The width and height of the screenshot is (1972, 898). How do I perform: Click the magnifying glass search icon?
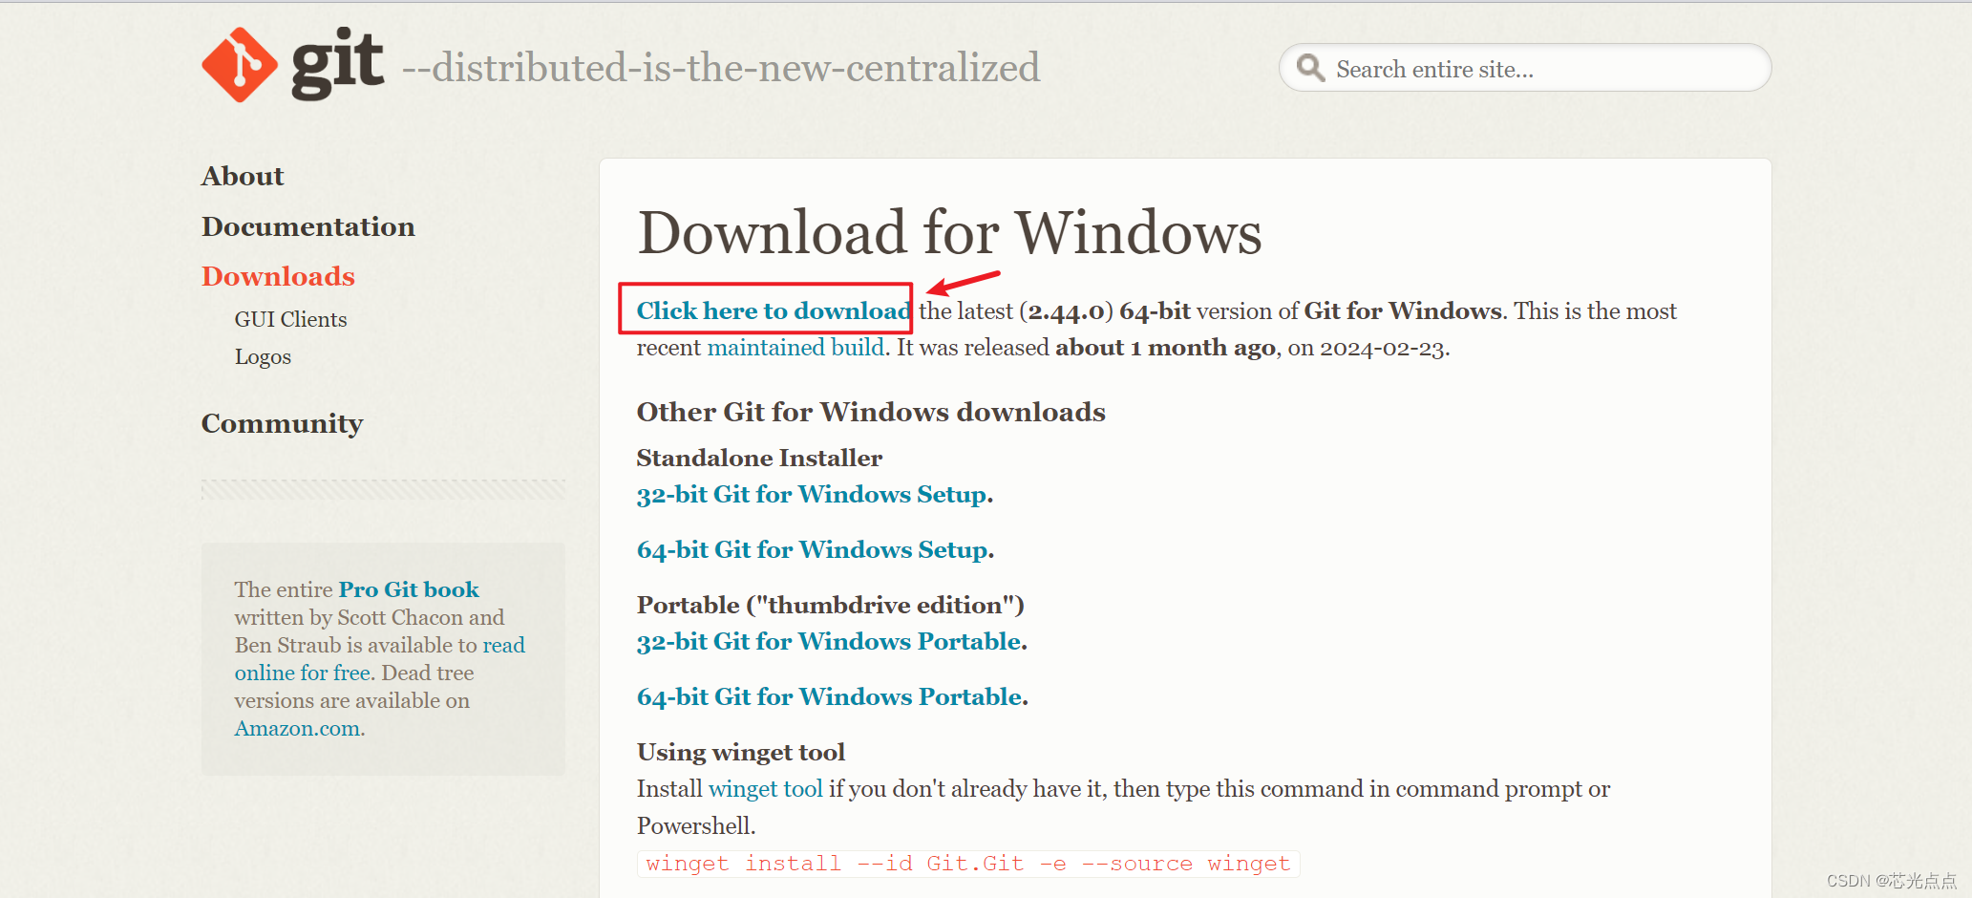coord(1310,68)
